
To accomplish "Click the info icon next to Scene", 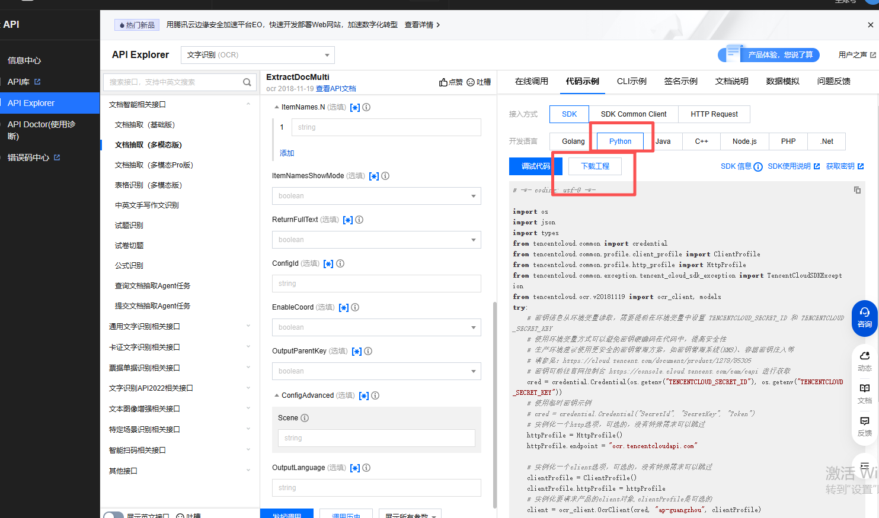I will coord(305,418).
